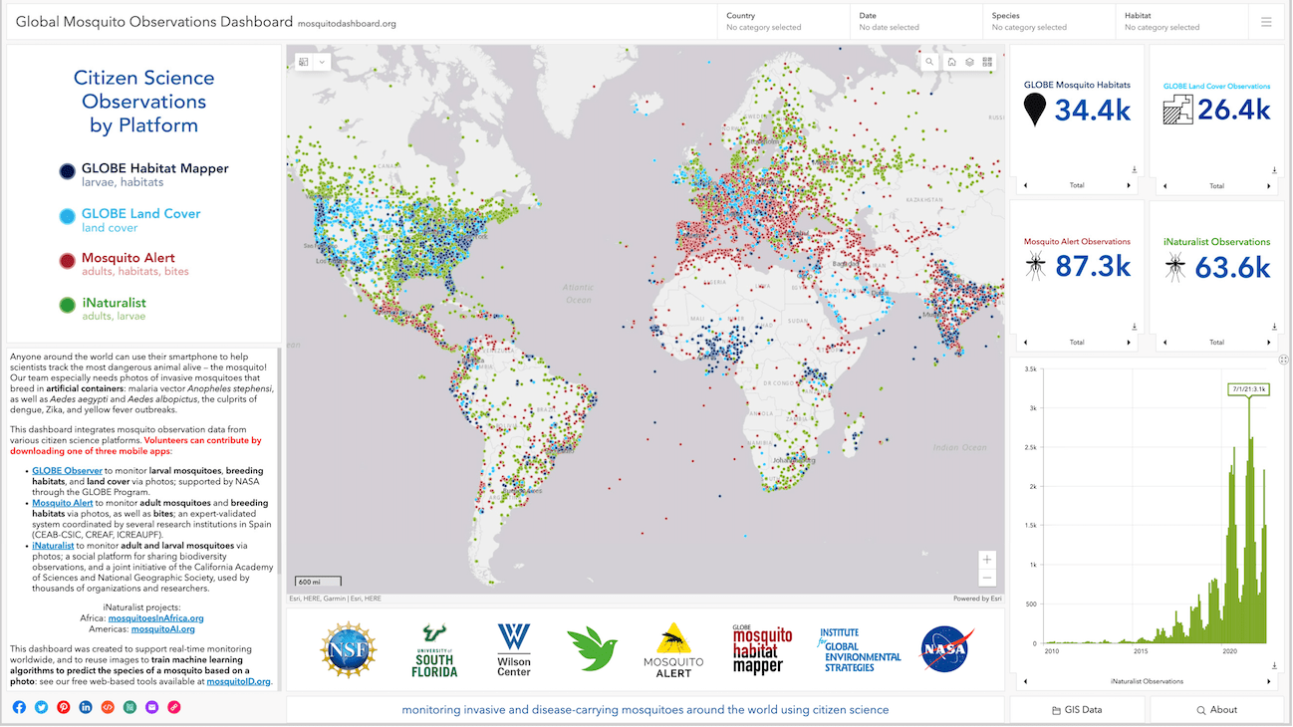
Task: Download GLOBE Land Cover Observations data
Action: (1273, 169)
